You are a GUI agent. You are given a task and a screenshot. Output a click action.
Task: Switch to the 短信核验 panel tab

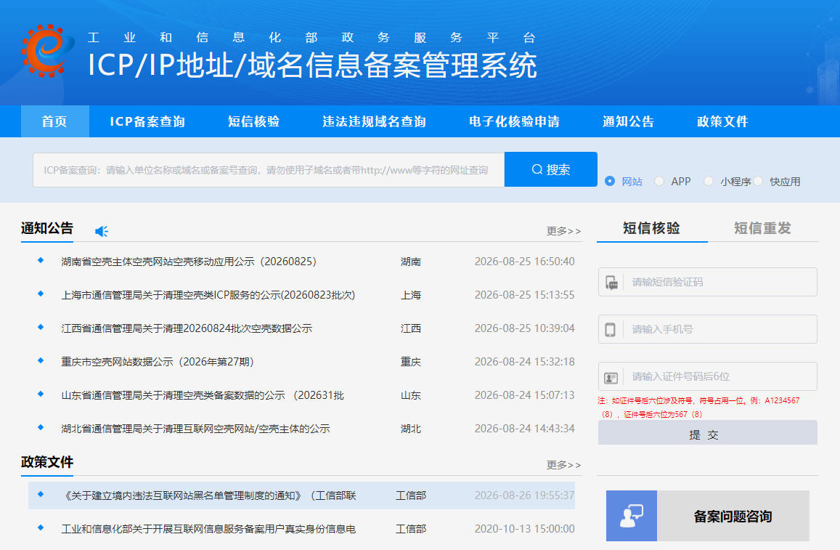pyautogui.click(x=651, y=228)
